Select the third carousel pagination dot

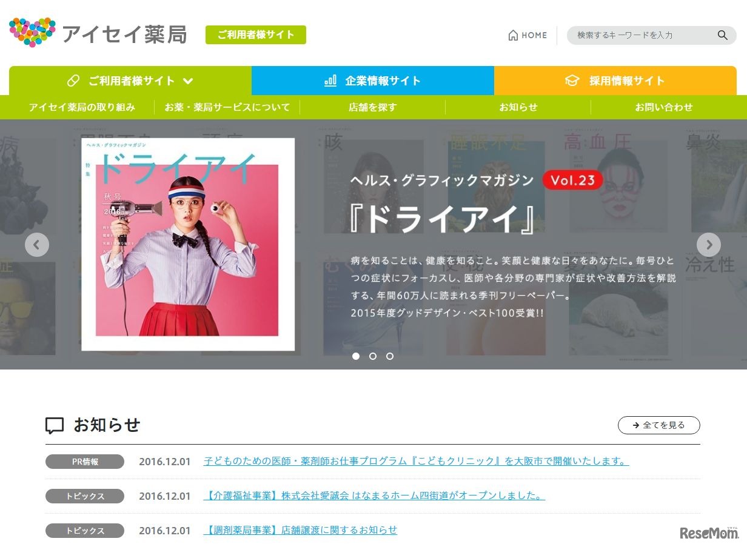pos(389,356)
